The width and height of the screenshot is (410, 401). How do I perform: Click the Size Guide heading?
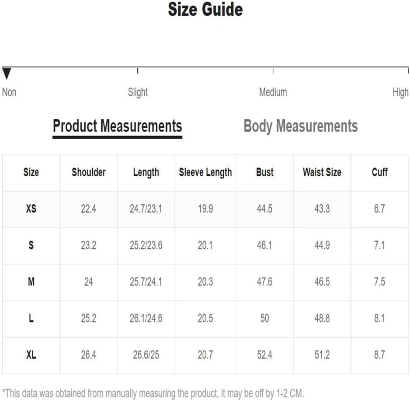[205, 10]
